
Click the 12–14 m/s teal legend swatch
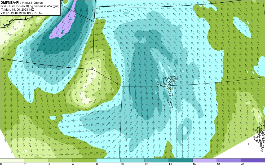(157, 160)
